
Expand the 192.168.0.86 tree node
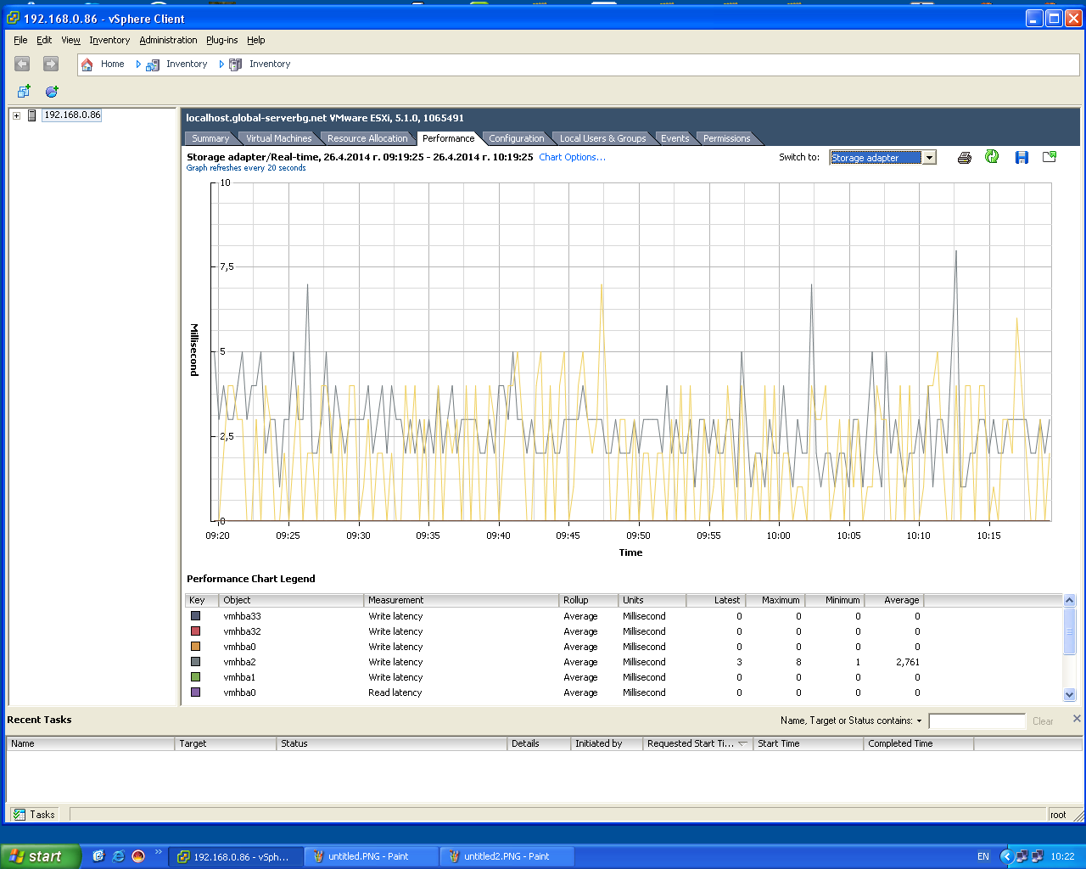coord(16,115)
